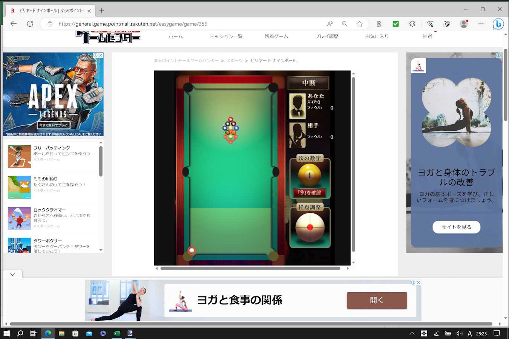This screenshot has width=509, height=339.
Task: Close the Apex Legends ad
Action: 101,55
